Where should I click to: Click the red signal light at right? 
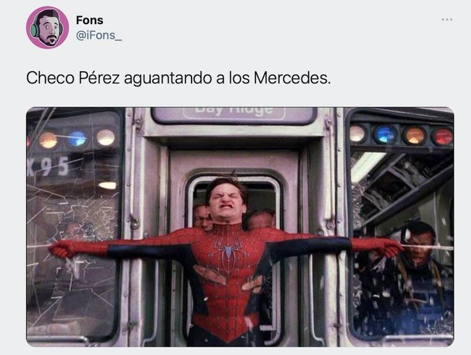tap(443, 136)
